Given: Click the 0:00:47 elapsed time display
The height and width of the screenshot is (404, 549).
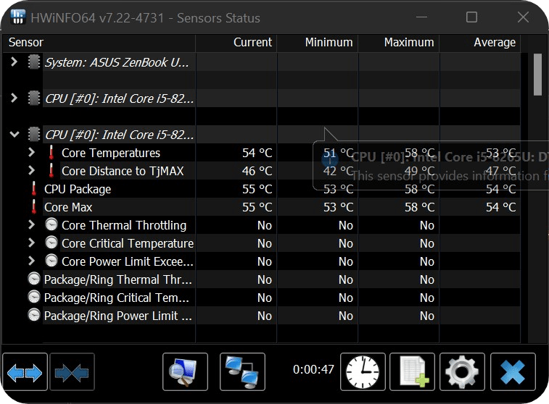Looking at the screenshot, I should (x=313, y=369).
